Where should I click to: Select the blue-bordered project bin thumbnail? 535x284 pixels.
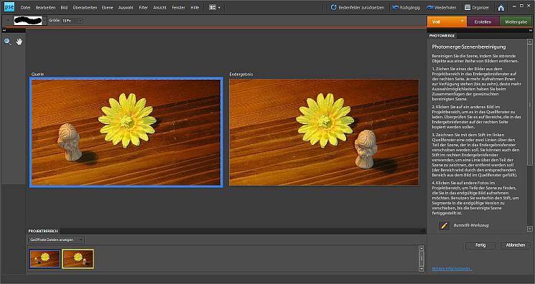tap(45, 259)
